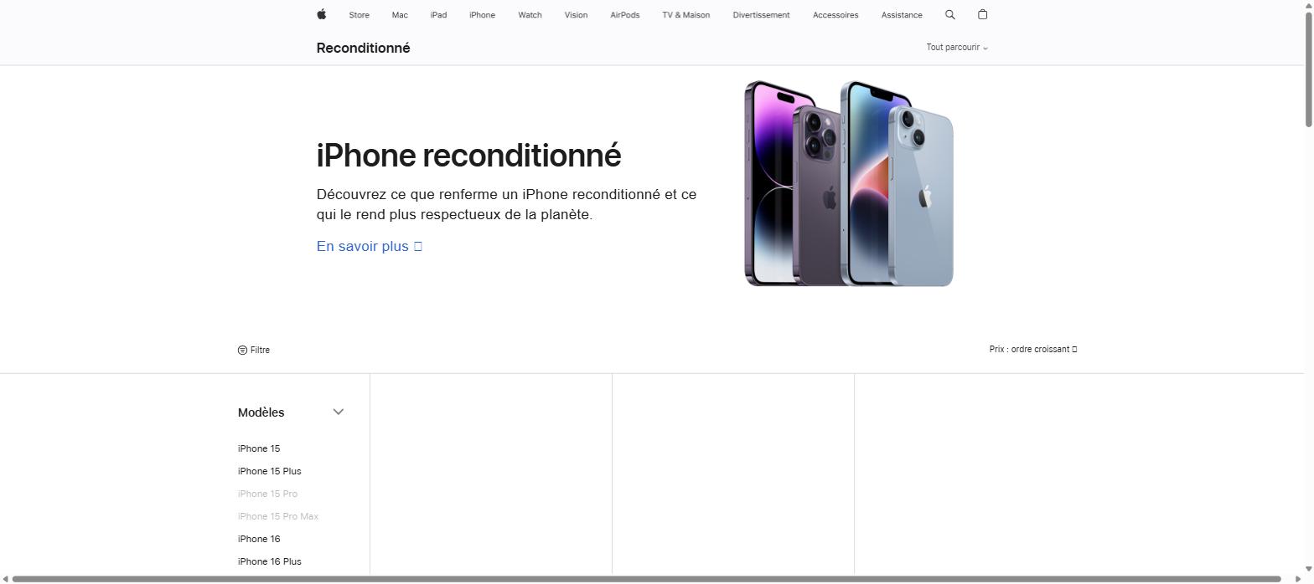Screen dimensions: 1314x584
Task: Open the iPhone menu in navigation bar
Action: pos(482,15)
